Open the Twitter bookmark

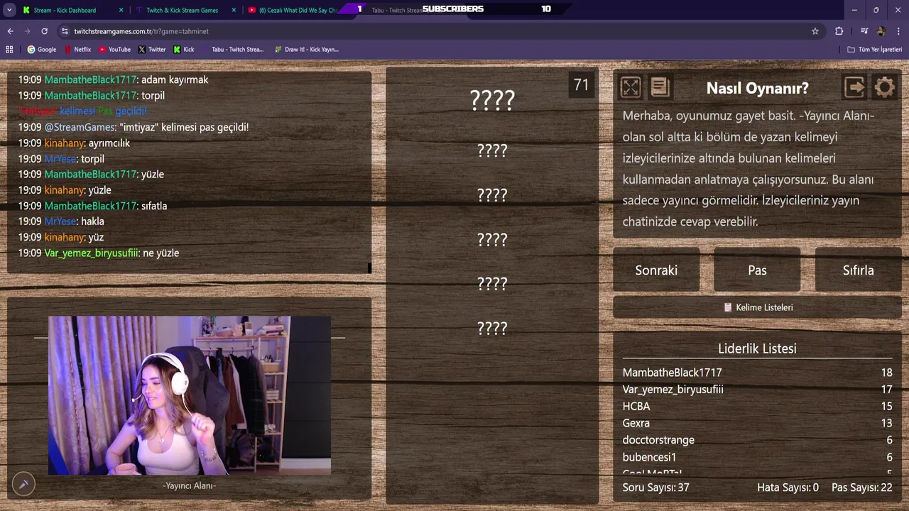click(x=152, y=50)
